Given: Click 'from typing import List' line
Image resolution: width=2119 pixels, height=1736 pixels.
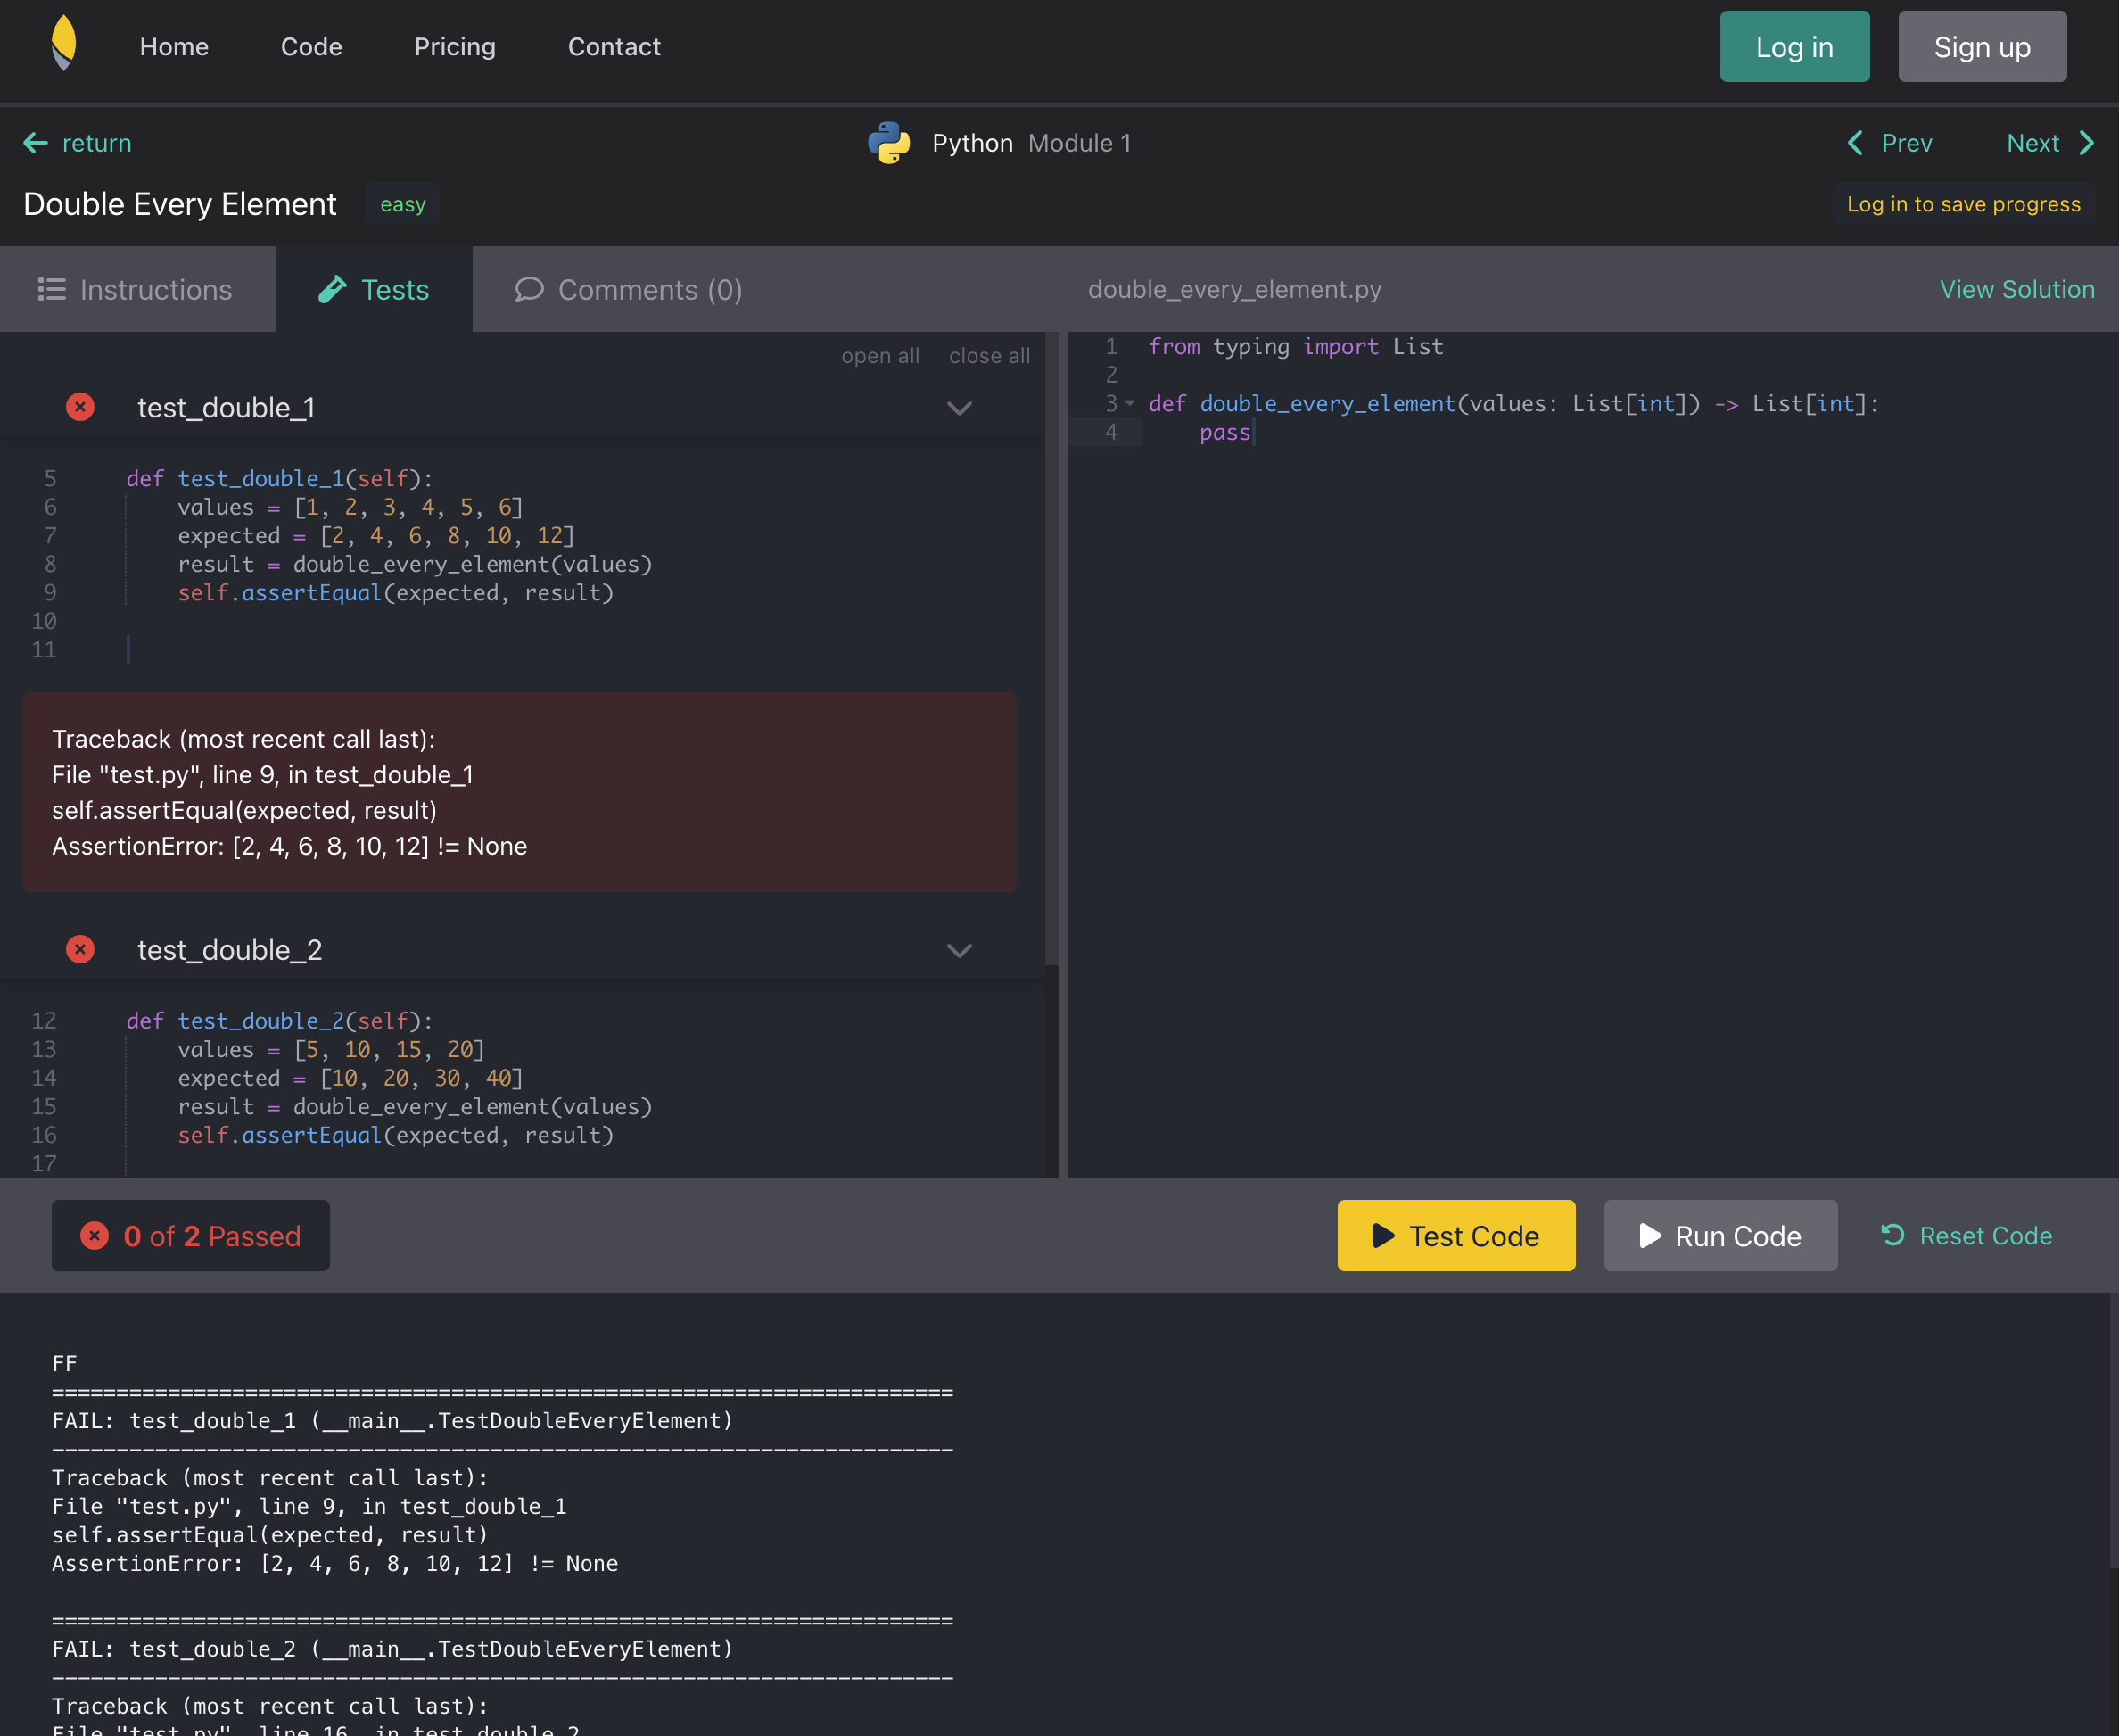Looking at the screenshot, I should (1295, 347).
